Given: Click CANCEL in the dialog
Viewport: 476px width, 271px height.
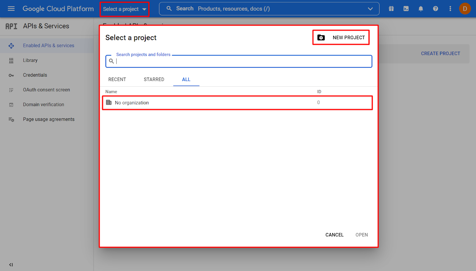Looking at the screenshot, I should 334,235.
